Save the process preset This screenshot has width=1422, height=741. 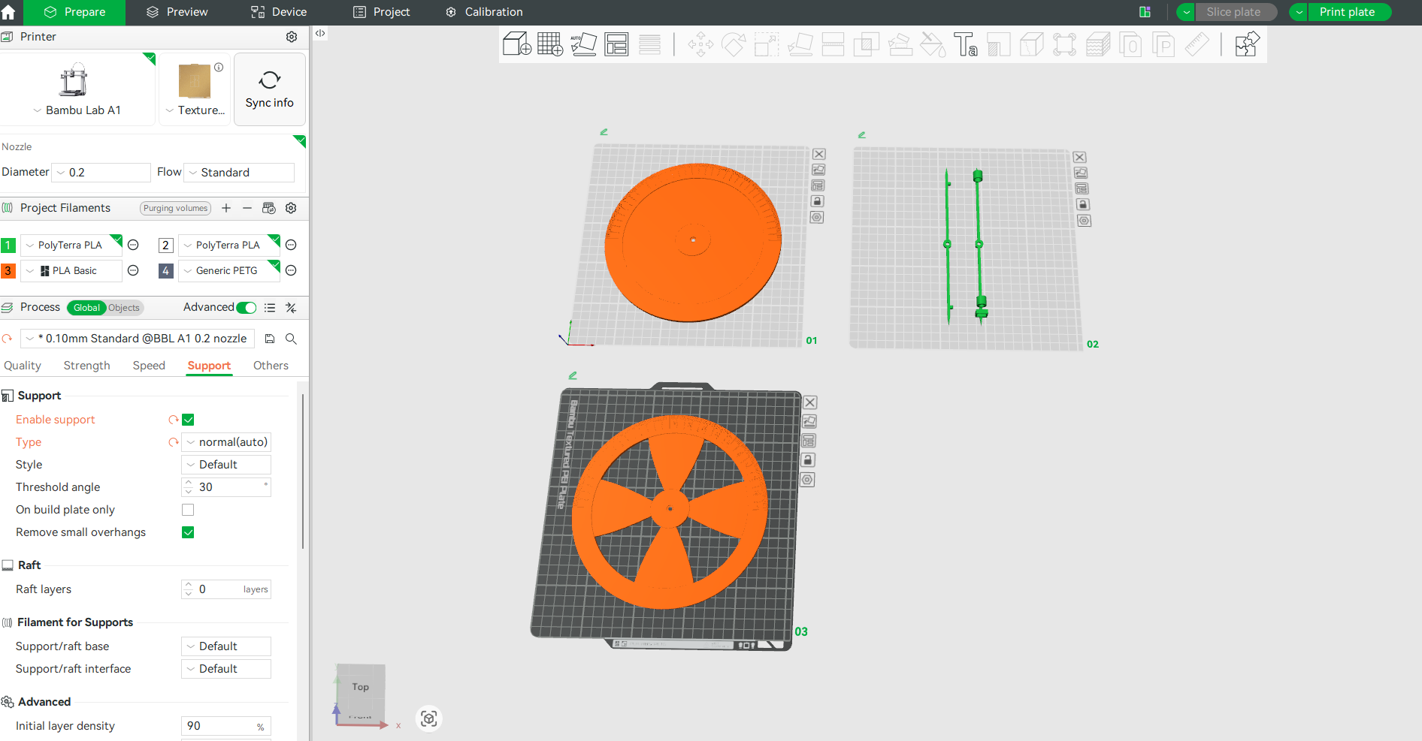click(x=270, y=339)
